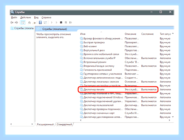The image size is (184, 140).
Task: Select the Диспетчер проверки подлиннос... service
Action: point(103,109)
